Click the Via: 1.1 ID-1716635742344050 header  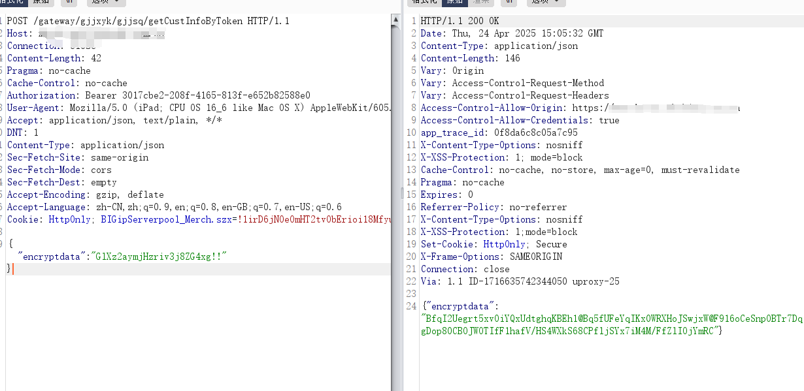click(x=520, y=281)
